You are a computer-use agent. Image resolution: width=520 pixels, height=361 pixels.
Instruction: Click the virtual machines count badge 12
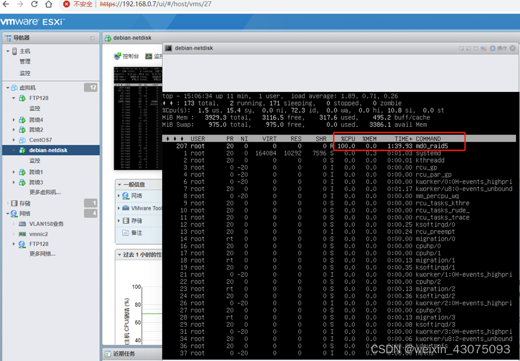coord(91,88)
